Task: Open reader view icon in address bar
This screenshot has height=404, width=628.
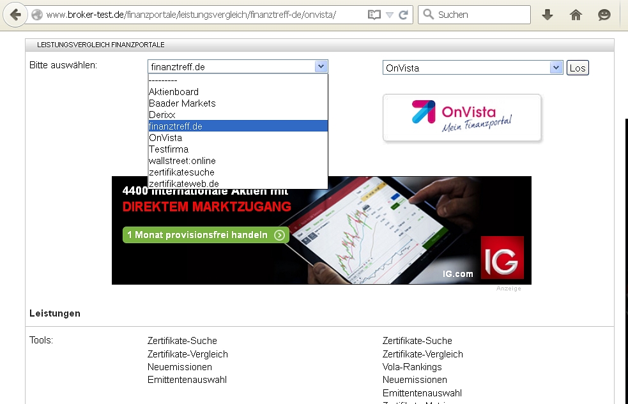Action: (374, 15)
